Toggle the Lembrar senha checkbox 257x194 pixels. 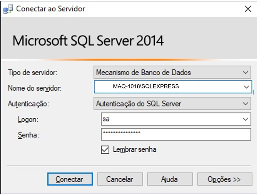click(105, 150)
